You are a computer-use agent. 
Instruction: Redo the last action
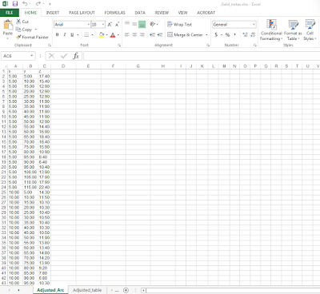pyautogui.click(x=38, y=4)
